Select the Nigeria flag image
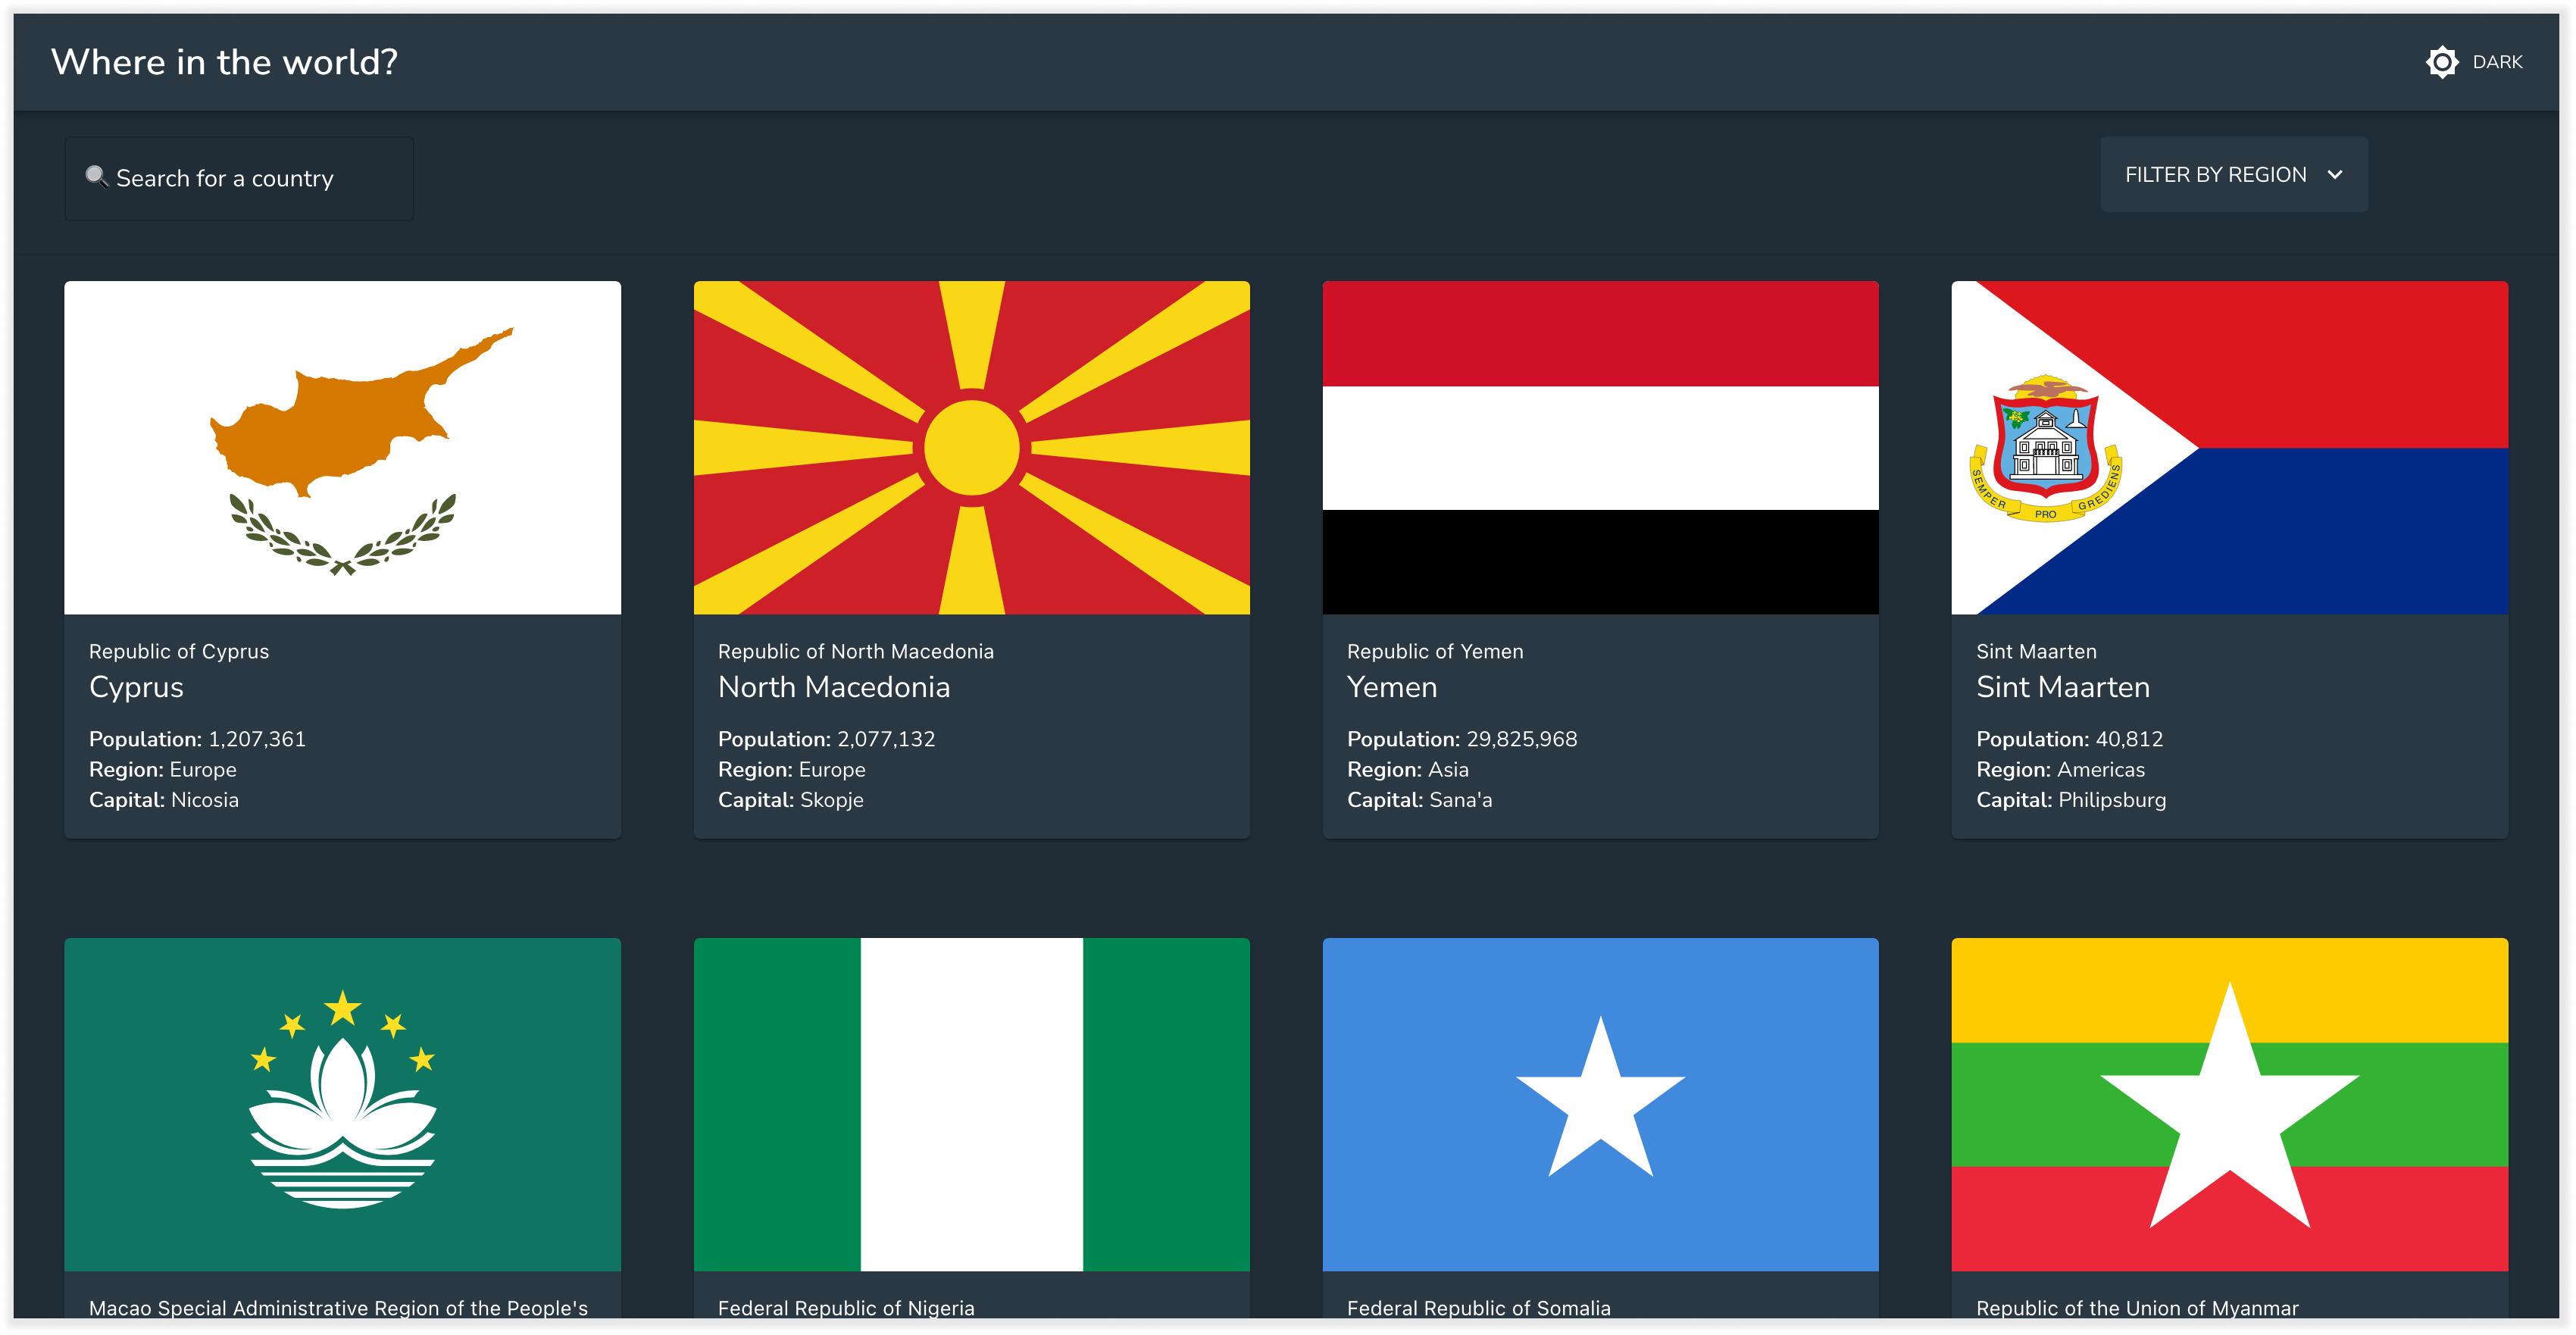This screenshot has width=2576, height=1335. (971, 1103)
